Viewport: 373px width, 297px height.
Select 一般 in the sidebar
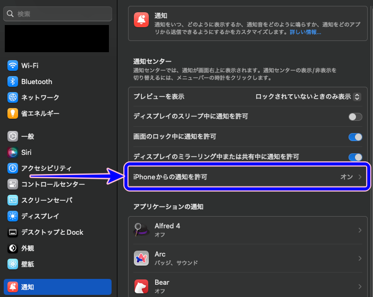pyautogui.click(x=57, y=136)
